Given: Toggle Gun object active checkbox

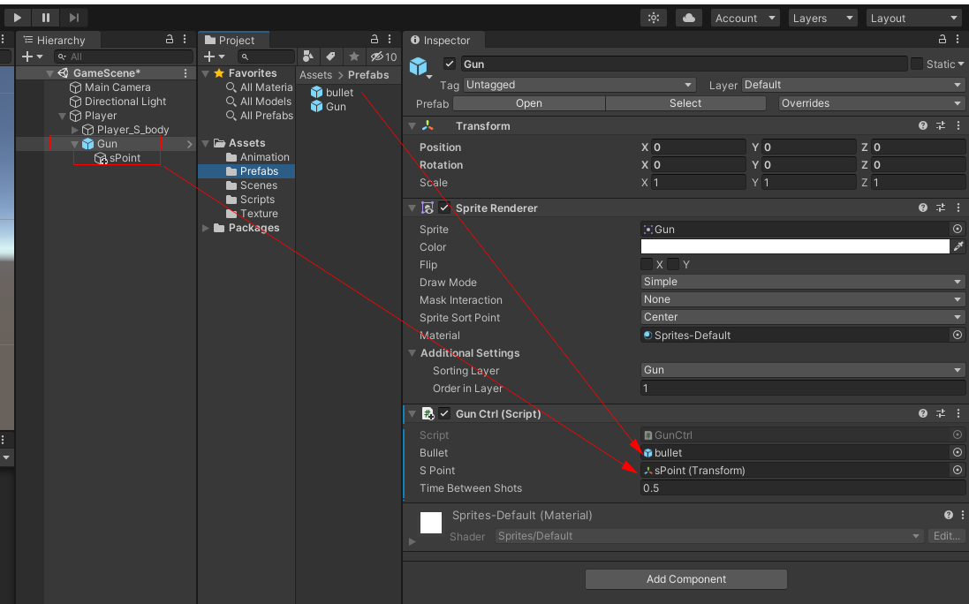Looking at the screenshot, I should 450,64.
